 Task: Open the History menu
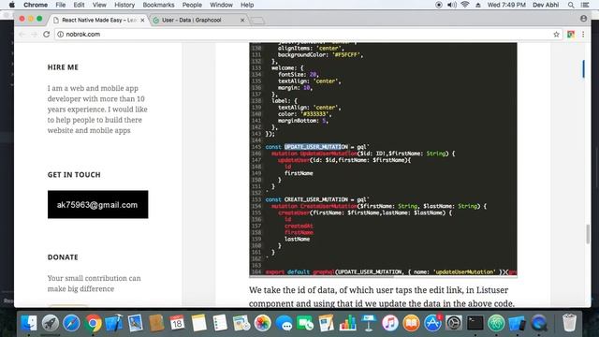[124, 5]
